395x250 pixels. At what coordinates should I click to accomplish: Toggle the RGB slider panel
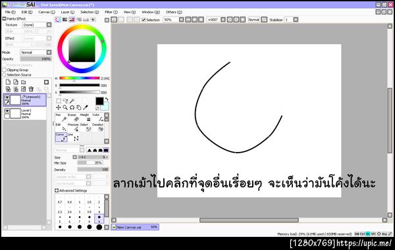click(x=65, y=19)
